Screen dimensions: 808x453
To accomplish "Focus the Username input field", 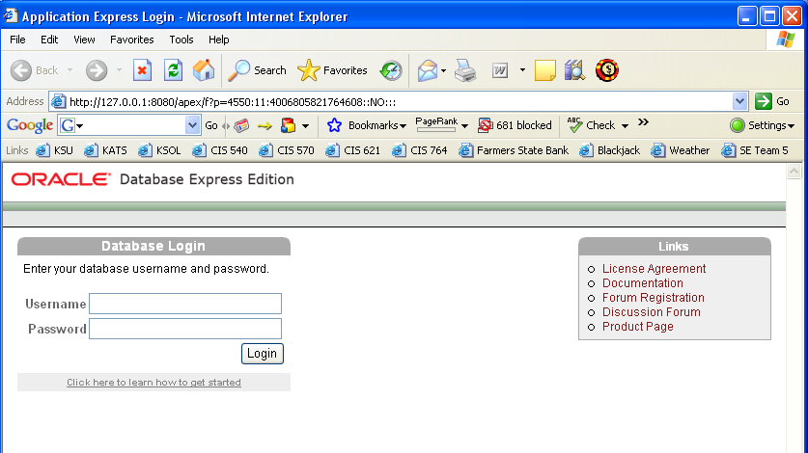I will tap(185, 304).
